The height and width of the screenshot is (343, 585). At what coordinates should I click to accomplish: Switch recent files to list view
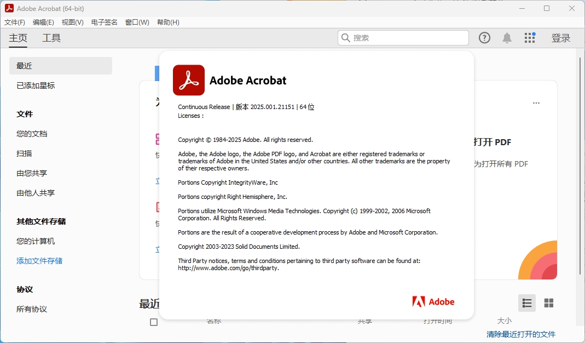click(526, 302)
